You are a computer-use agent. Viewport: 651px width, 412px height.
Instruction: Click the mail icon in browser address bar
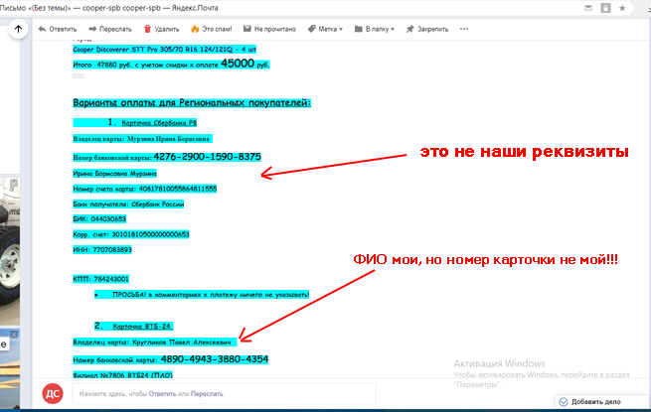588,8
